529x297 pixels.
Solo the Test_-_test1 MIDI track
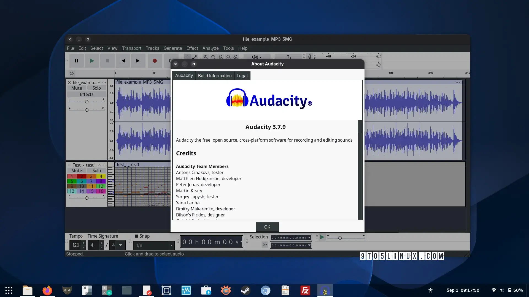point(96,170)
